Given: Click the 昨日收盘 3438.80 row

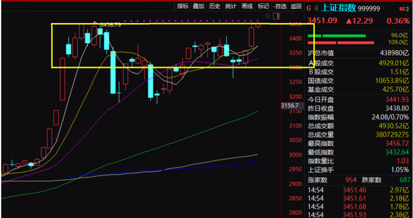Looking at the screenshot, I should [x=358, y=108].
